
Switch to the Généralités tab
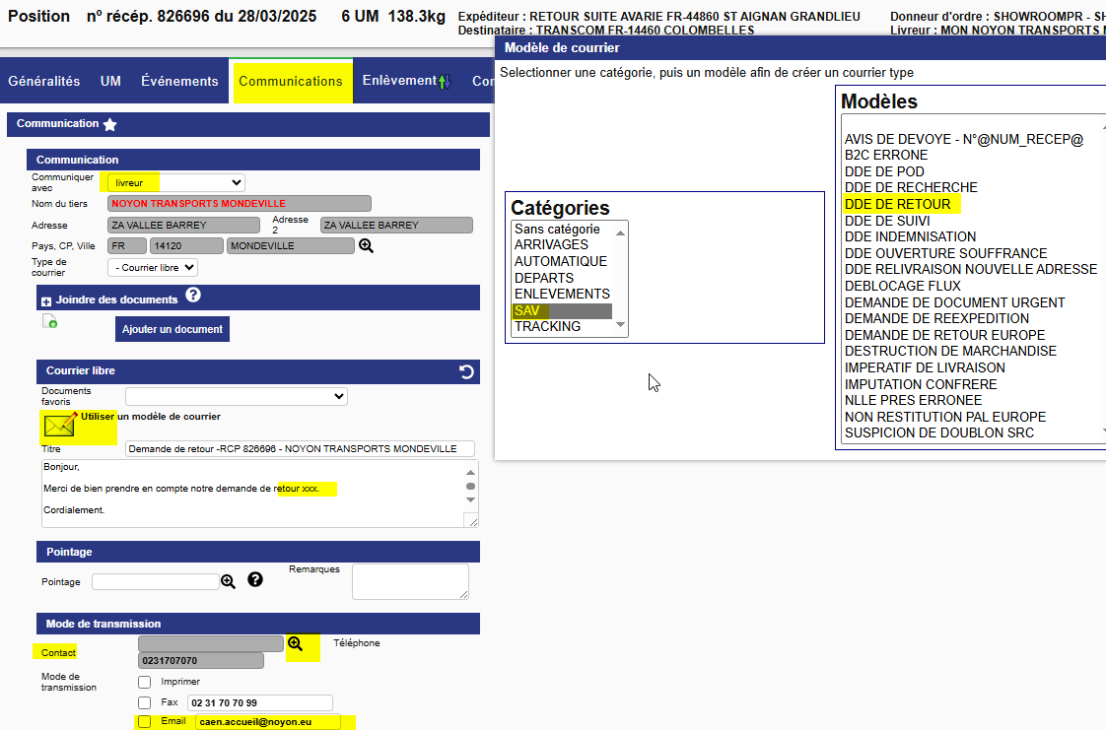[43, 81]
